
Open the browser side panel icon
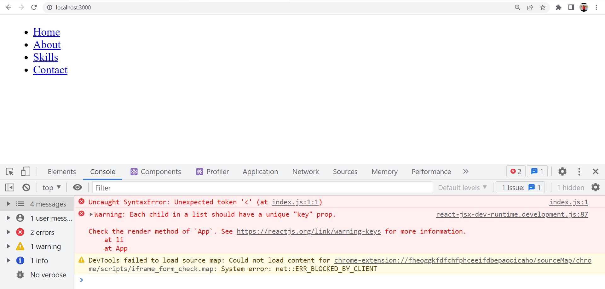point(571,7)
